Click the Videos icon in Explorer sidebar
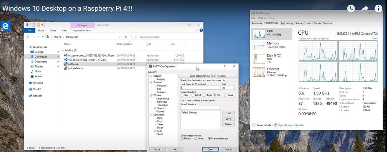Screen dimensions: 387x152 pyautogui.click(x=32, y=76)
